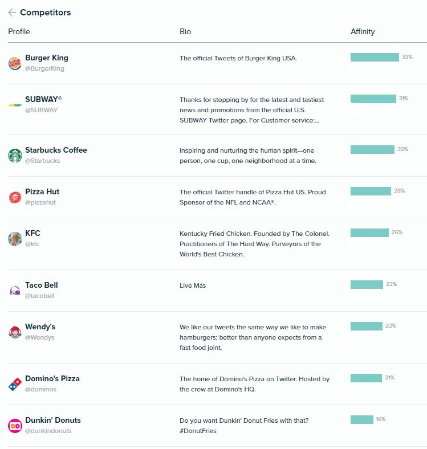The height and width of the screenshot is (449, 427).
Task: Select the Taco Bell purple bell logo
Action: 15,291
